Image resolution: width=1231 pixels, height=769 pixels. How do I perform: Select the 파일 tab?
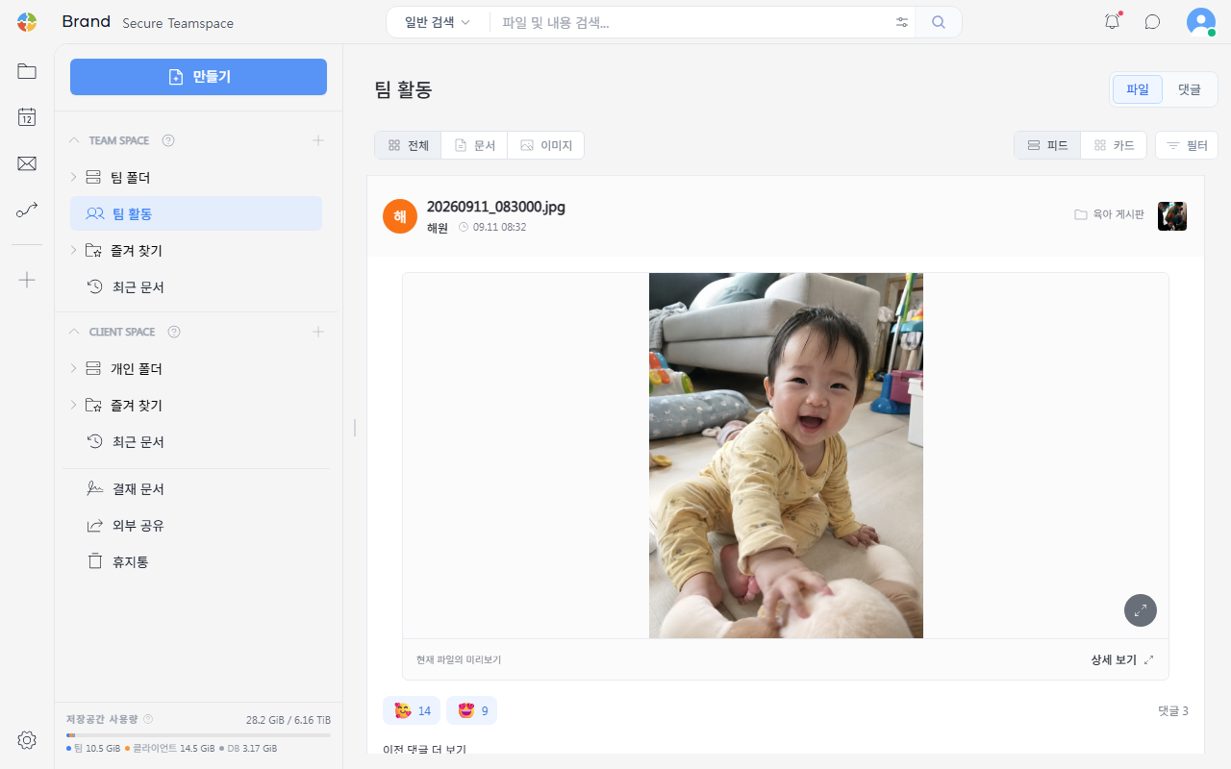click(x=1138, y=89)
